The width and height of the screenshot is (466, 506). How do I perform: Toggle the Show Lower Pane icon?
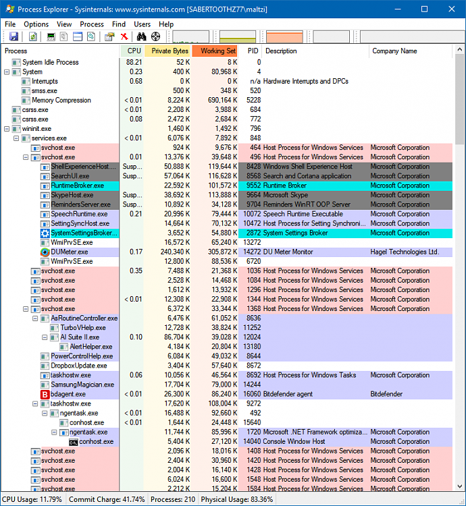click(78, 36)
